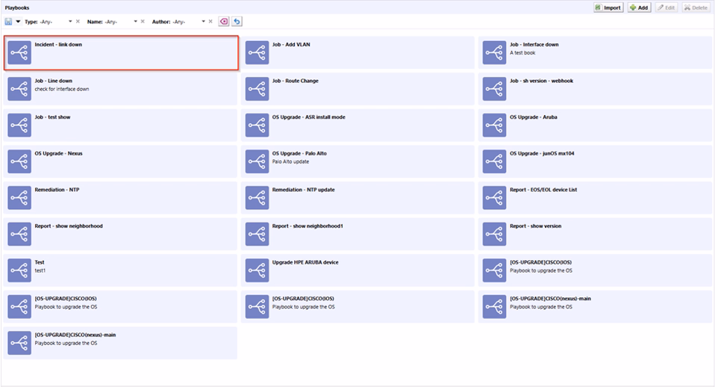Click the 'A test book' description text

point(522,53)
